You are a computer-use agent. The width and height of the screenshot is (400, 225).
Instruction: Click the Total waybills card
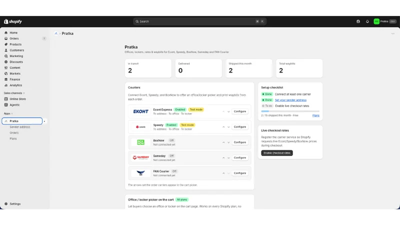click(x=299, y=68)
